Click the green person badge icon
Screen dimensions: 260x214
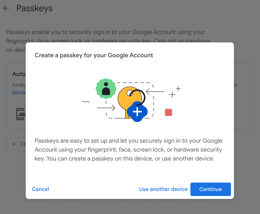[x=106, y=89]
